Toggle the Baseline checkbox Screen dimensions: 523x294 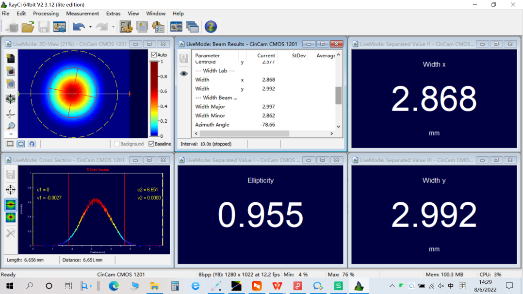click(x=151, y=144)
